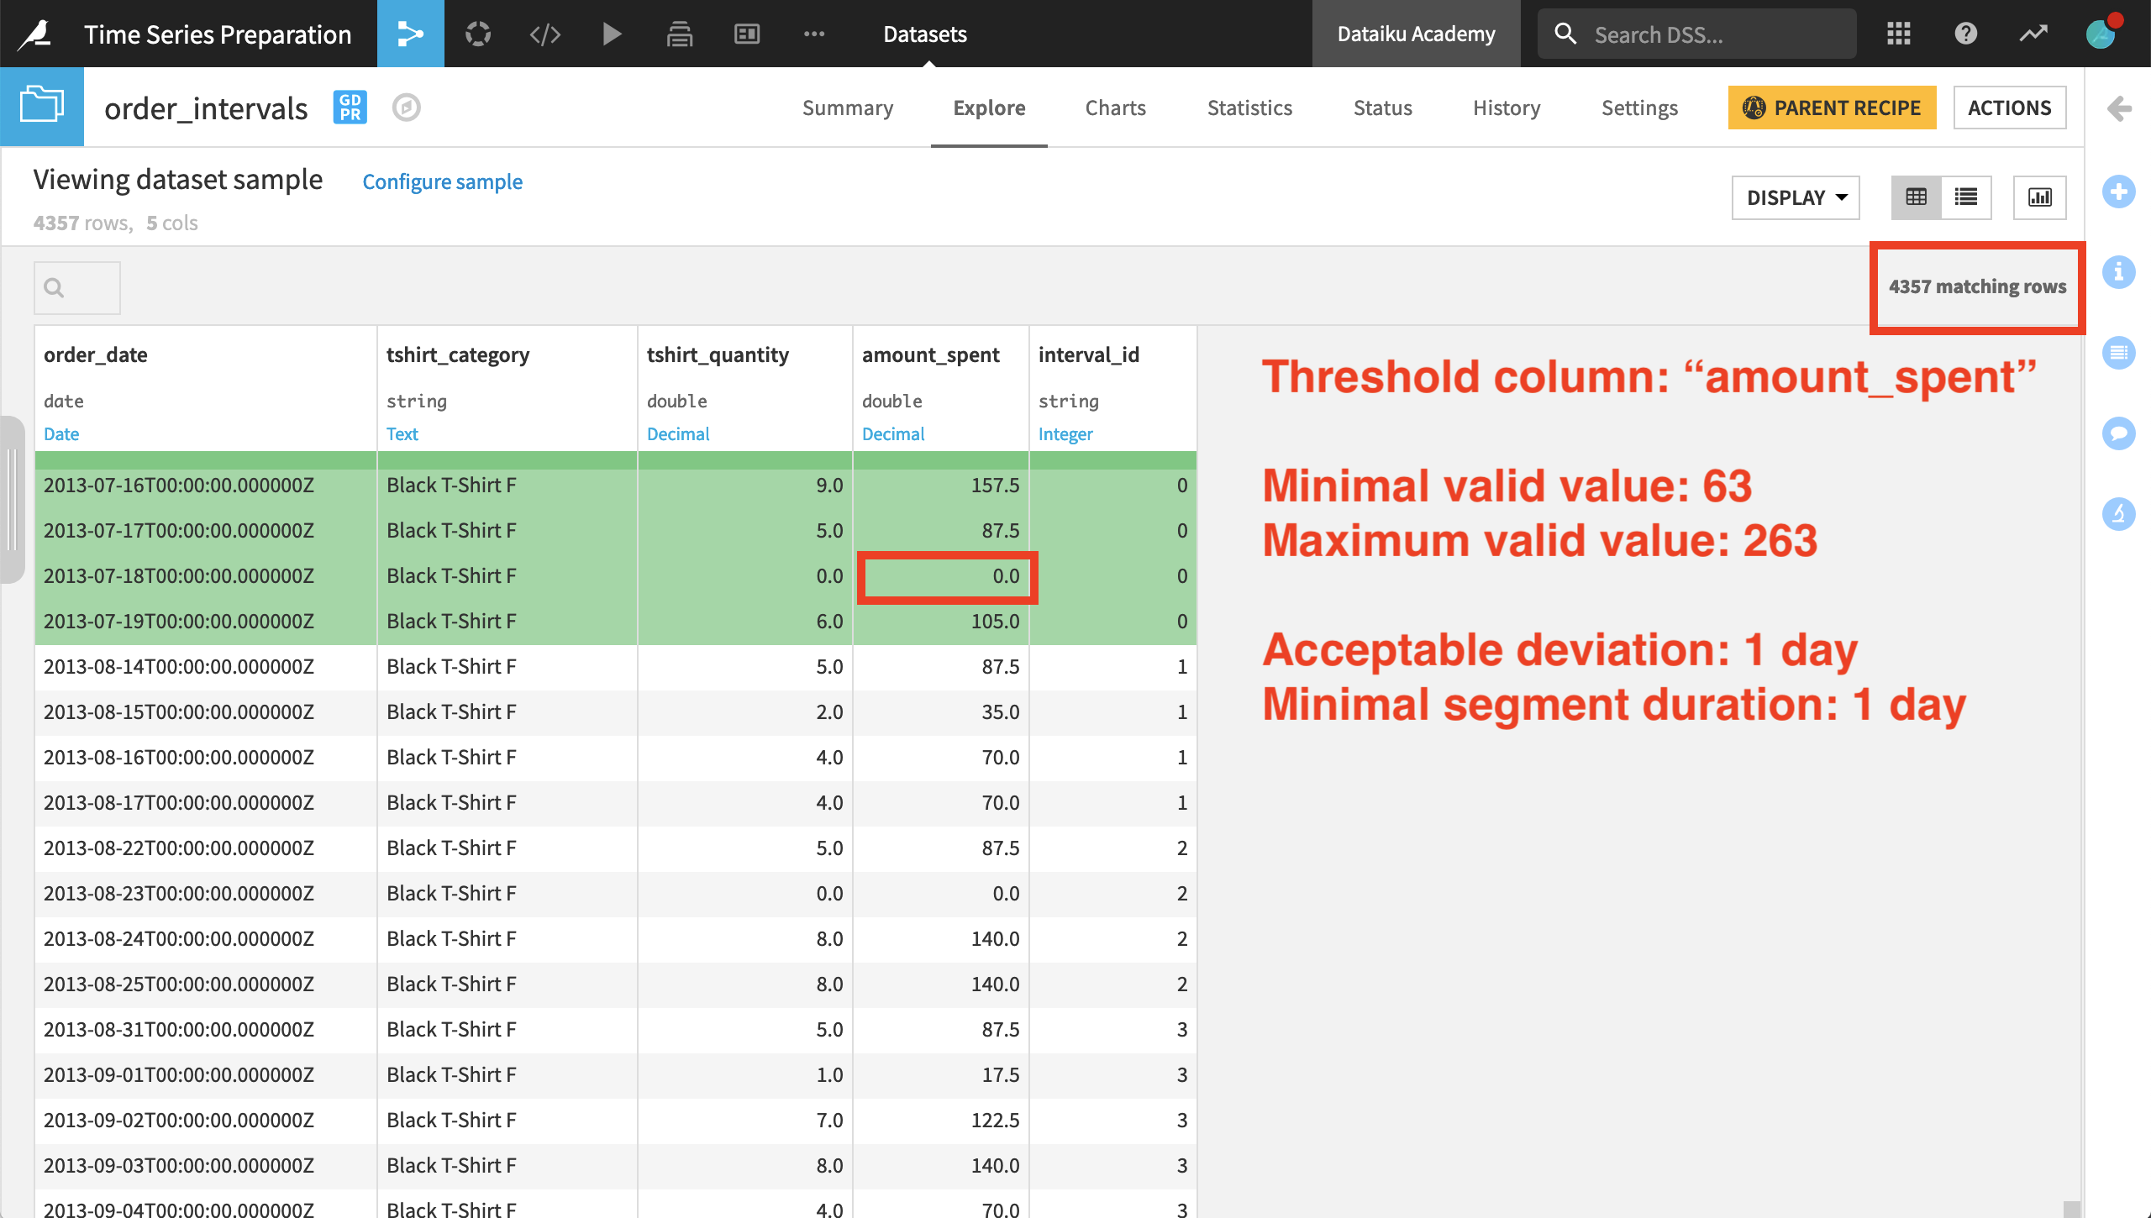Open the dashboards icon in navbar
Screen dimensions: 2151x1218
coord(746,34)
